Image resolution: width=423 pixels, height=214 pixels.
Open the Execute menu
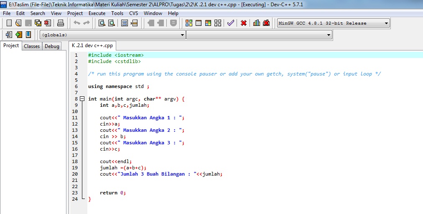[x=97, y=13]
